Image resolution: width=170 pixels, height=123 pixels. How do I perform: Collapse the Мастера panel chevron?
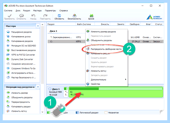(38, 26)
